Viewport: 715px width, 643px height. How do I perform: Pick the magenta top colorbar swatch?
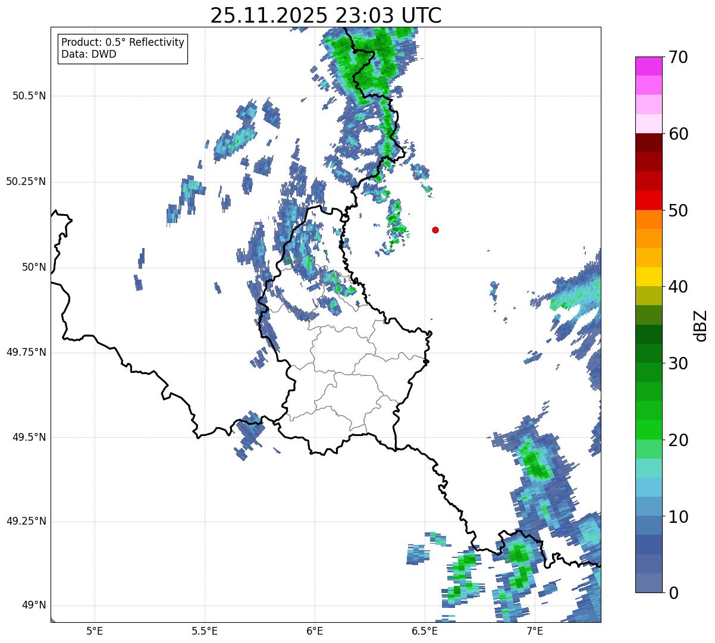(x=649, y=66)
